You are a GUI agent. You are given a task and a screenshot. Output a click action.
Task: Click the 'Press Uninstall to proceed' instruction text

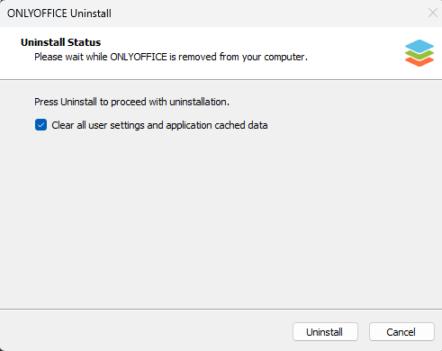[131, 102]
